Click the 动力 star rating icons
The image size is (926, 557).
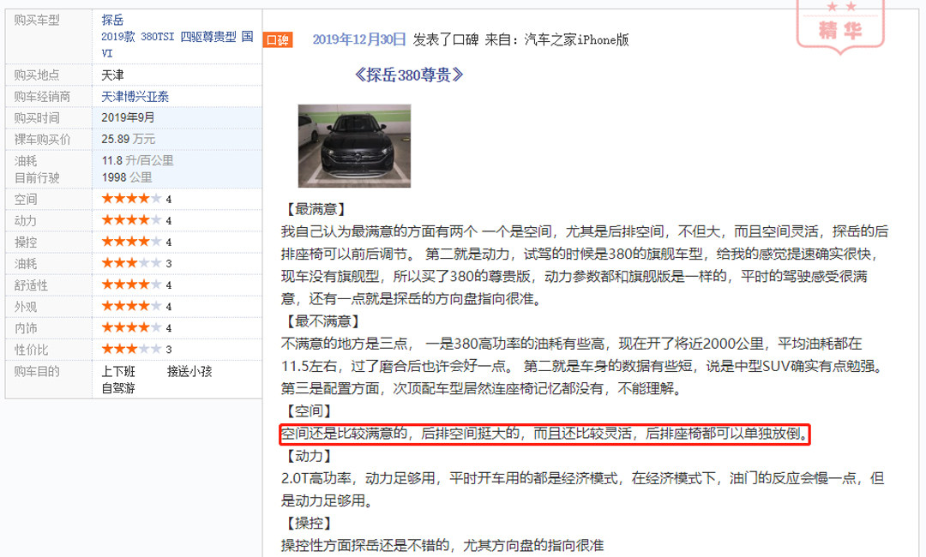[131, 220]
